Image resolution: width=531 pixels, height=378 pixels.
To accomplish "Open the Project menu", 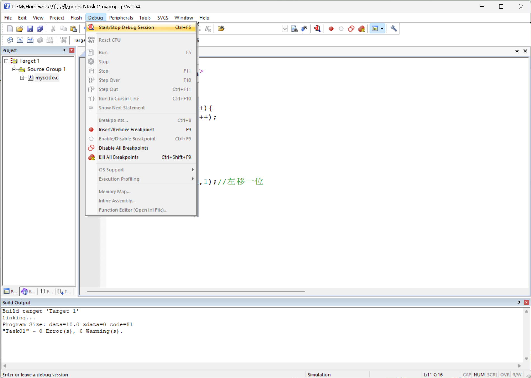I will (57, 18).
